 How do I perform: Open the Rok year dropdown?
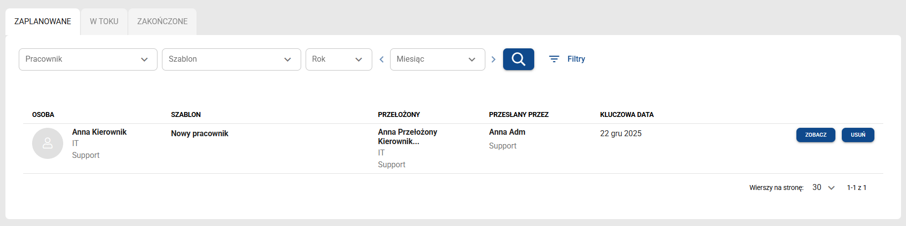click(x=339, y=59)
